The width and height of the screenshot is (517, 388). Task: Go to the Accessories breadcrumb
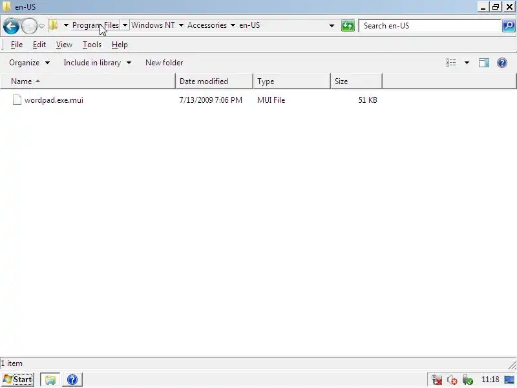[x=207, y=25]
